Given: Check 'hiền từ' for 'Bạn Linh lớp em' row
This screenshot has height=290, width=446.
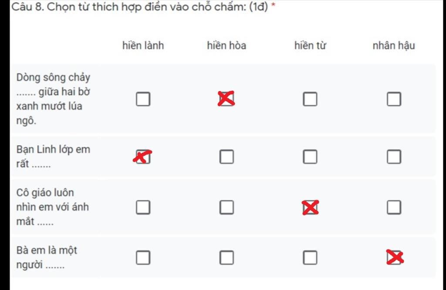Looking at the screenshot, I should coord(310,157).
